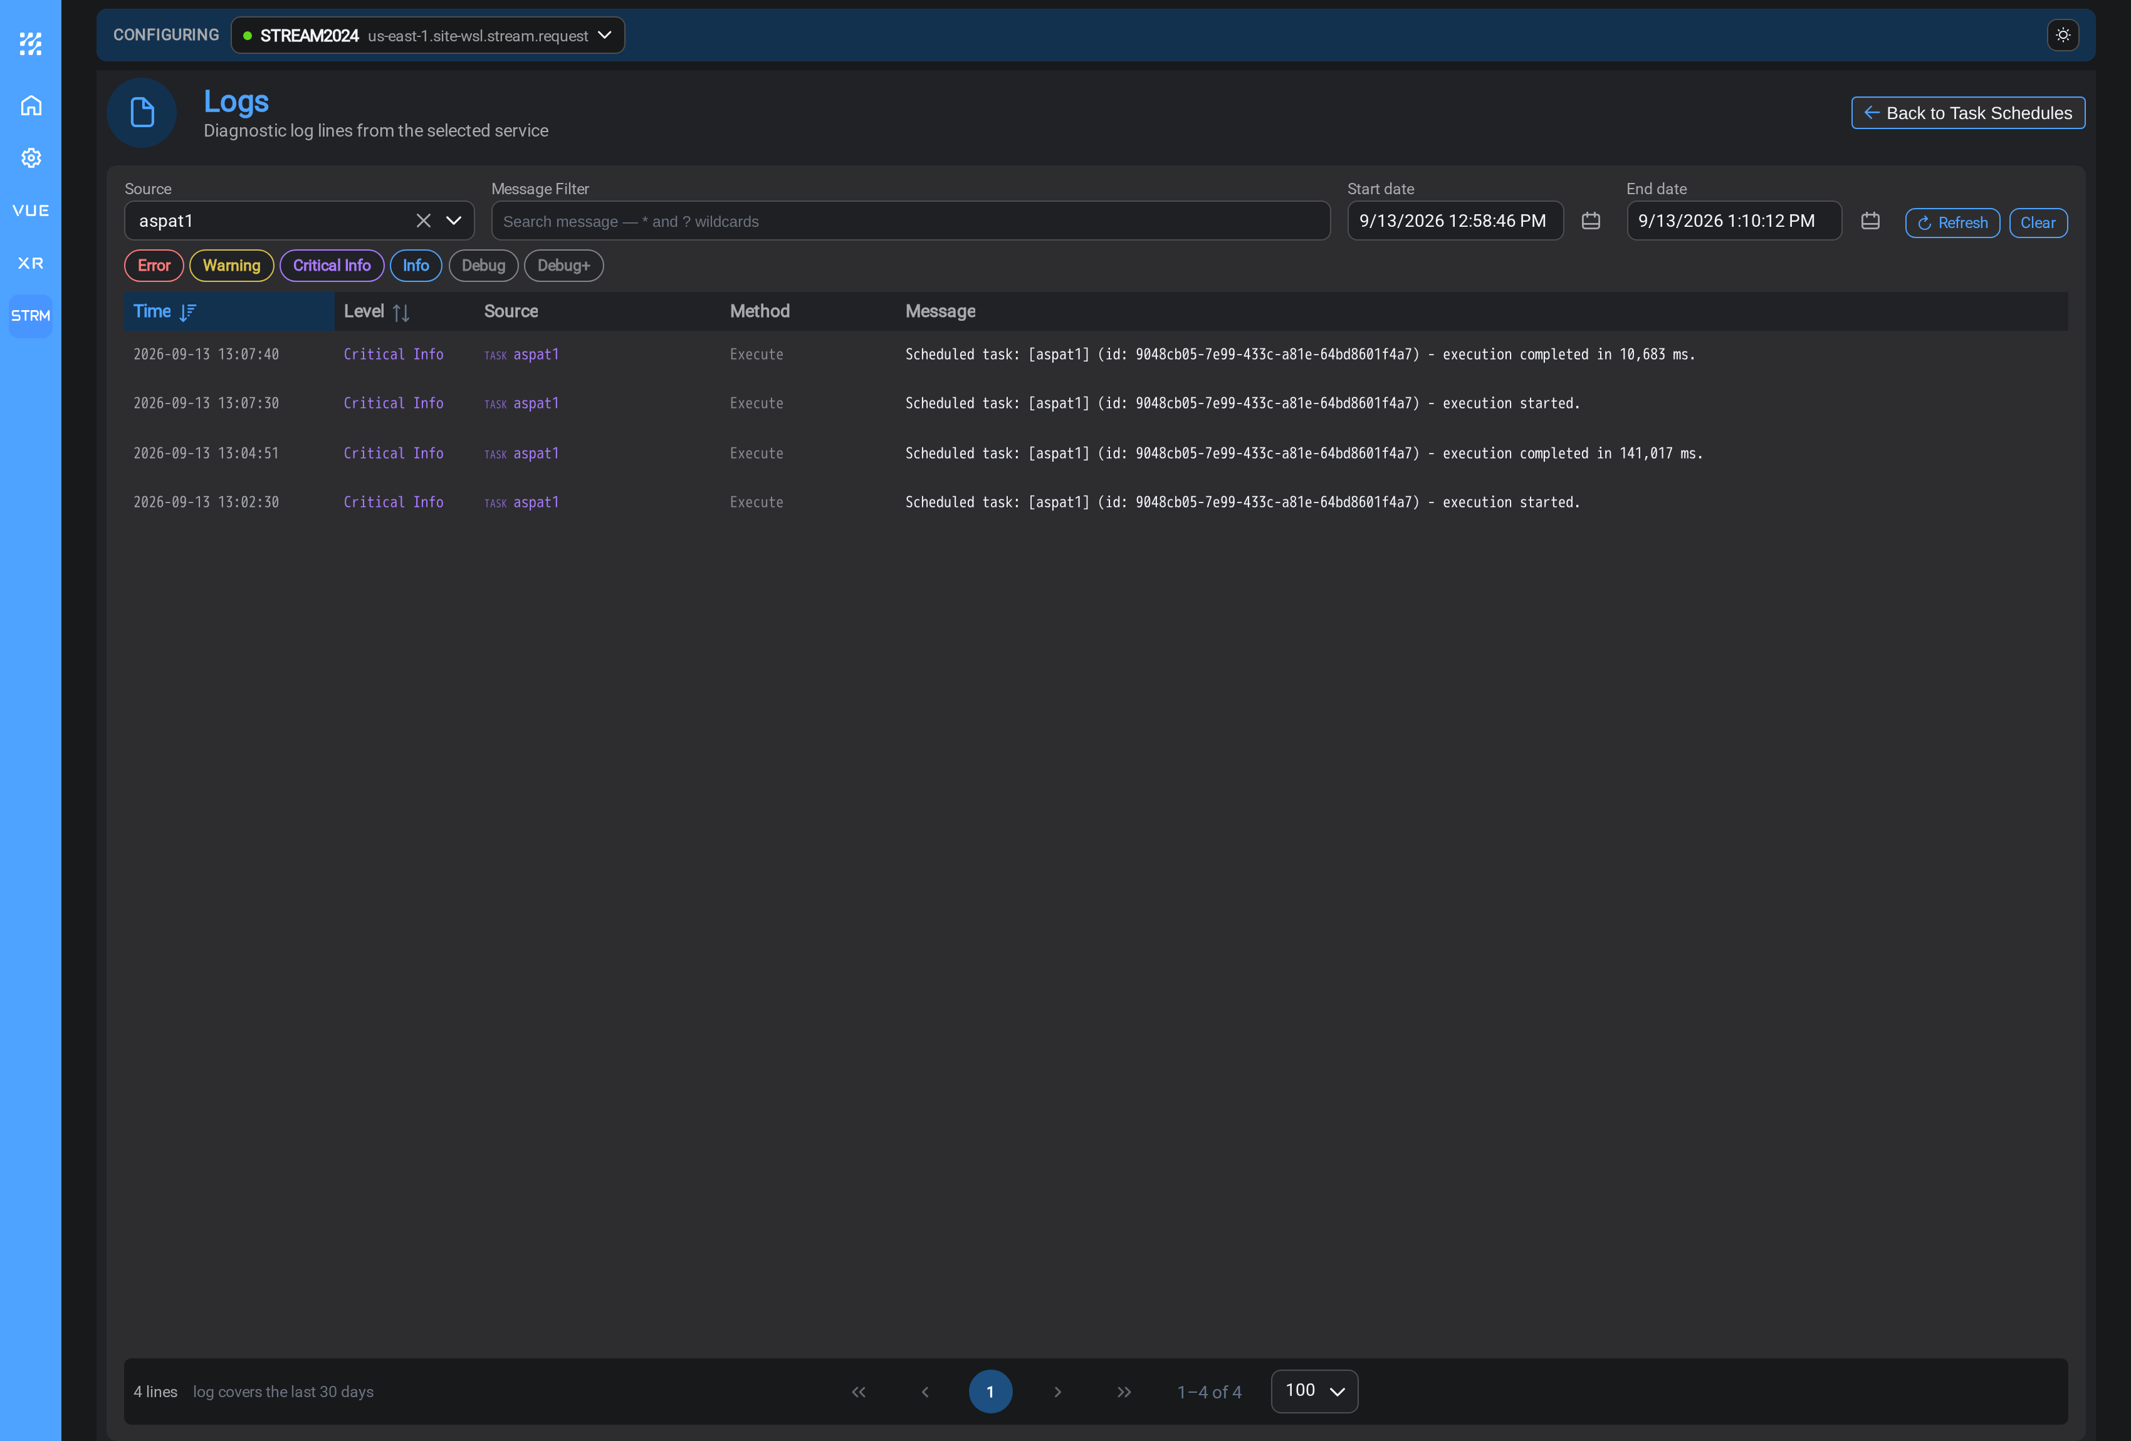Open the settings gear in sidebar

click(x=30, y=158)
